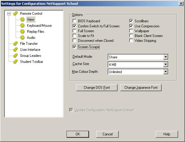
Task: Confirm settings with the OK button
Action: pos(78,134)
